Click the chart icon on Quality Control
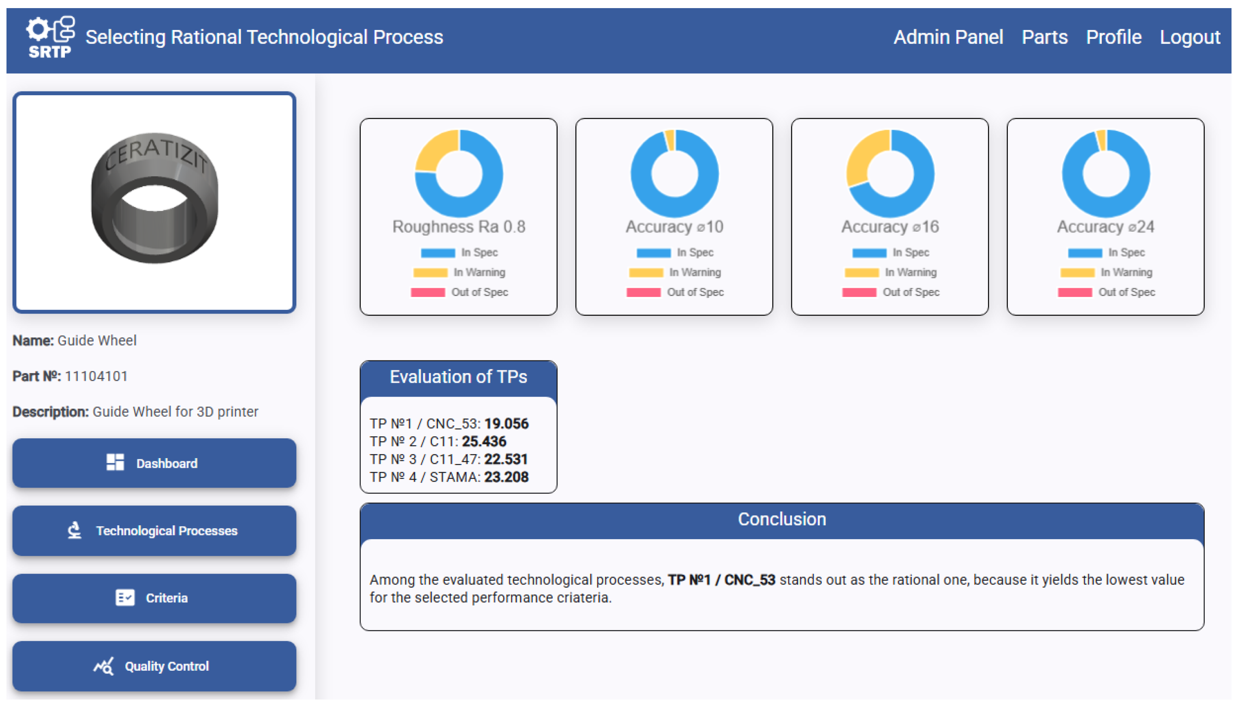The height and width of the screenshot is (706, 1238). [103, 666]
